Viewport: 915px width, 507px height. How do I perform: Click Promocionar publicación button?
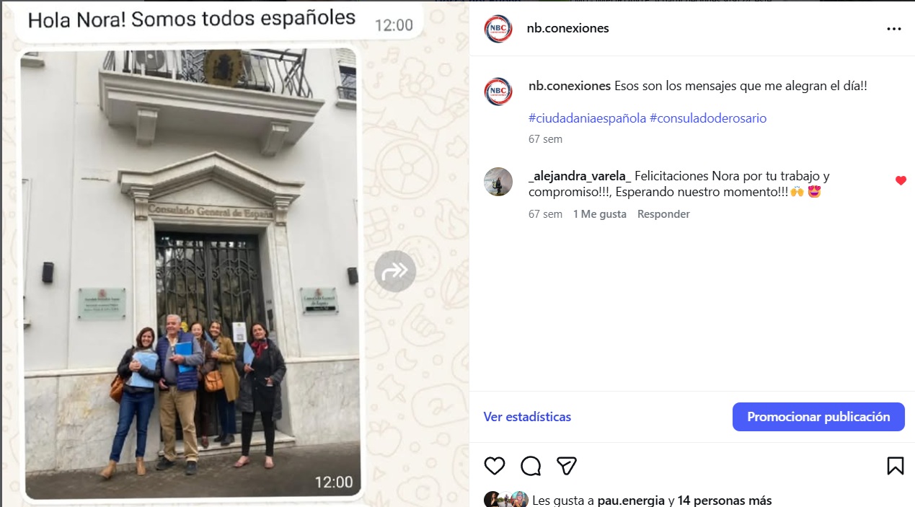818,417
